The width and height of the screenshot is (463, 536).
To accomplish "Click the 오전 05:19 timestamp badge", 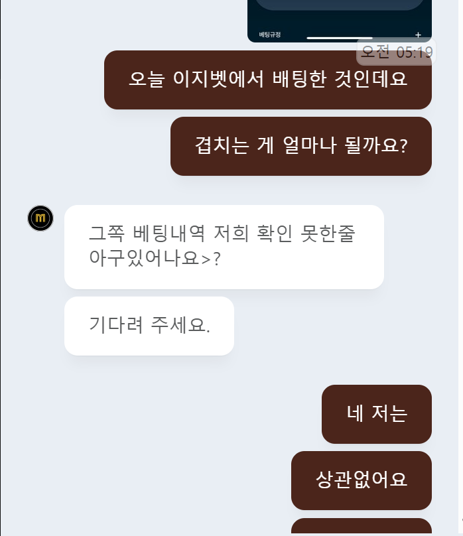I will click(x=396, y=52).
